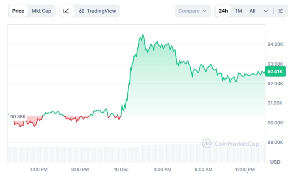294x173 pixels.
Task: Open the Compare dropdown
Action: tap(193, 11)
